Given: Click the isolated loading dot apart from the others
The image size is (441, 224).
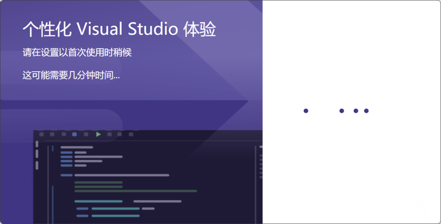Looking at the screenshot, I should click(x=306, y=111).
